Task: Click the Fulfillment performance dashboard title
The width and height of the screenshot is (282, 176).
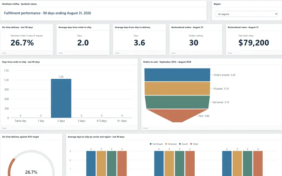Action: click(x=48, y=13)
